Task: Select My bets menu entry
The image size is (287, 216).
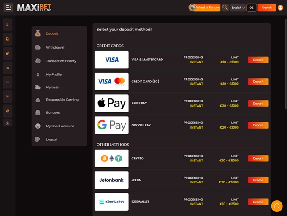Action: pyautogui.click(x=52, y=87)
